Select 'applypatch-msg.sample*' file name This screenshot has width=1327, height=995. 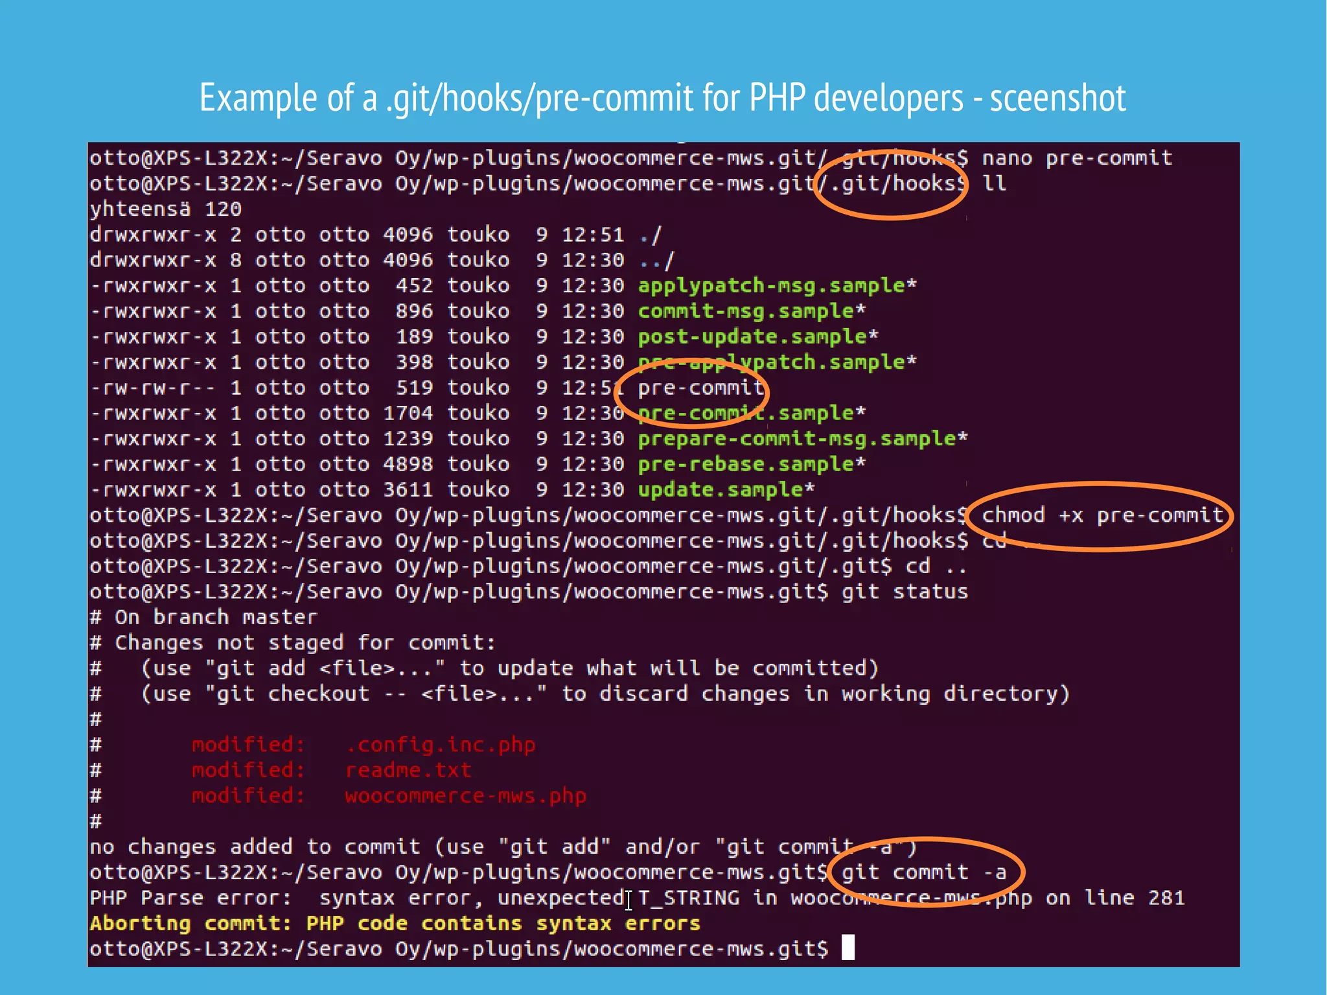click(777, 285)
